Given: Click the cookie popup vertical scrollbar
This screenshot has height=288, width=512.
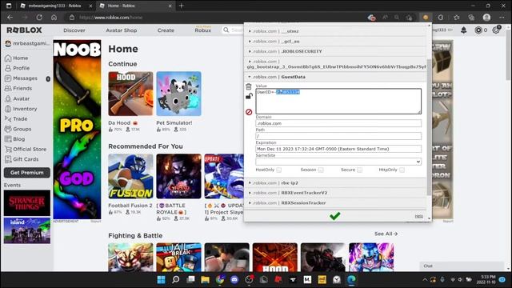Looking at the screenshot, I should click(x=429, y=127).
